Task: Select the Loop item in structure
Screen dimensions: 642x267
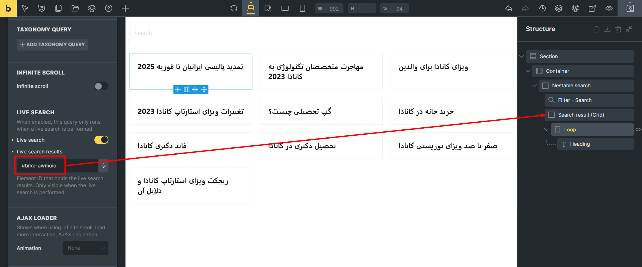Action: point(592,129)
